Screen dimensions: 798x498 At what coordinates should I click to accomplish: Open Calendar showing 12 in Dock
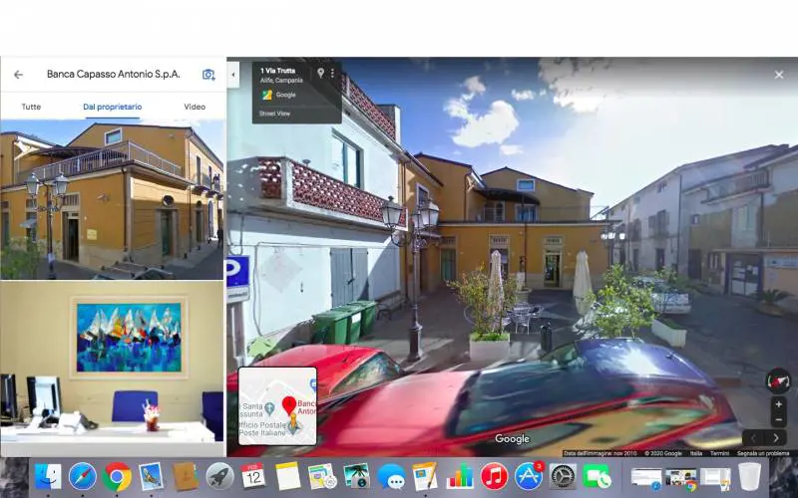253,477
